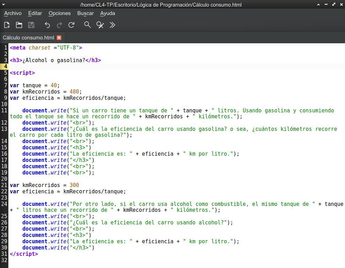The width and height of the screenshot is (345, 268).
Task: Click the closing </script> tag
Action: coord(24,254)
